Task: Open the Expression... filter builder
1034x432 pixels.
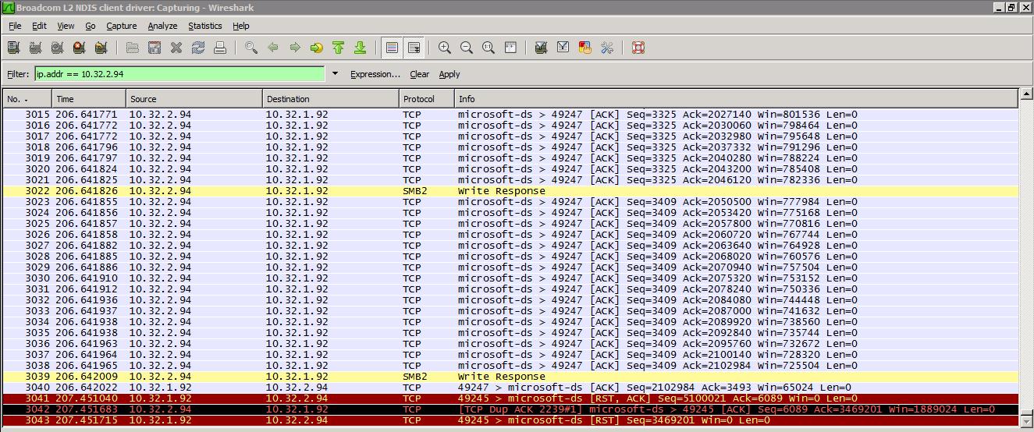Action: click(375, 74)
